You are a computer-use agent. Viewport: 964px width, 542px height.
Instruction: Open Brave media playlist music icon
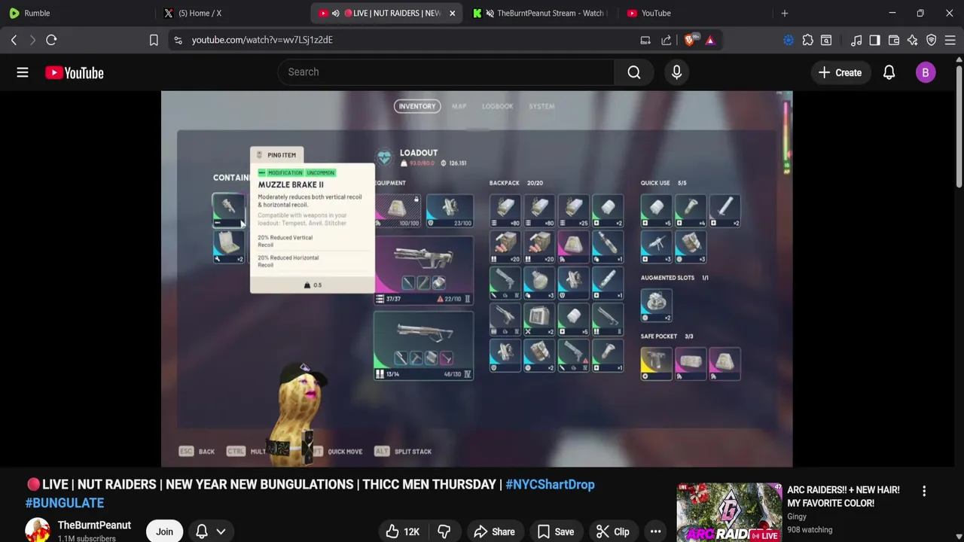click(x=856, y=40)
